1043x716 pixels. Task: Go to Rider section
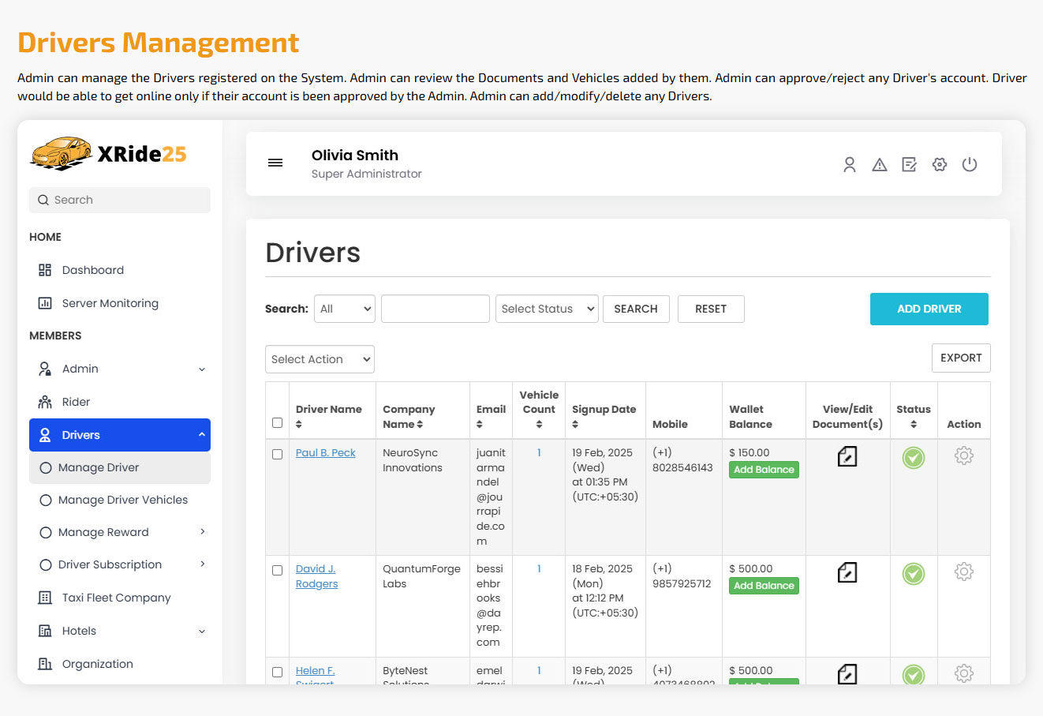76,402
